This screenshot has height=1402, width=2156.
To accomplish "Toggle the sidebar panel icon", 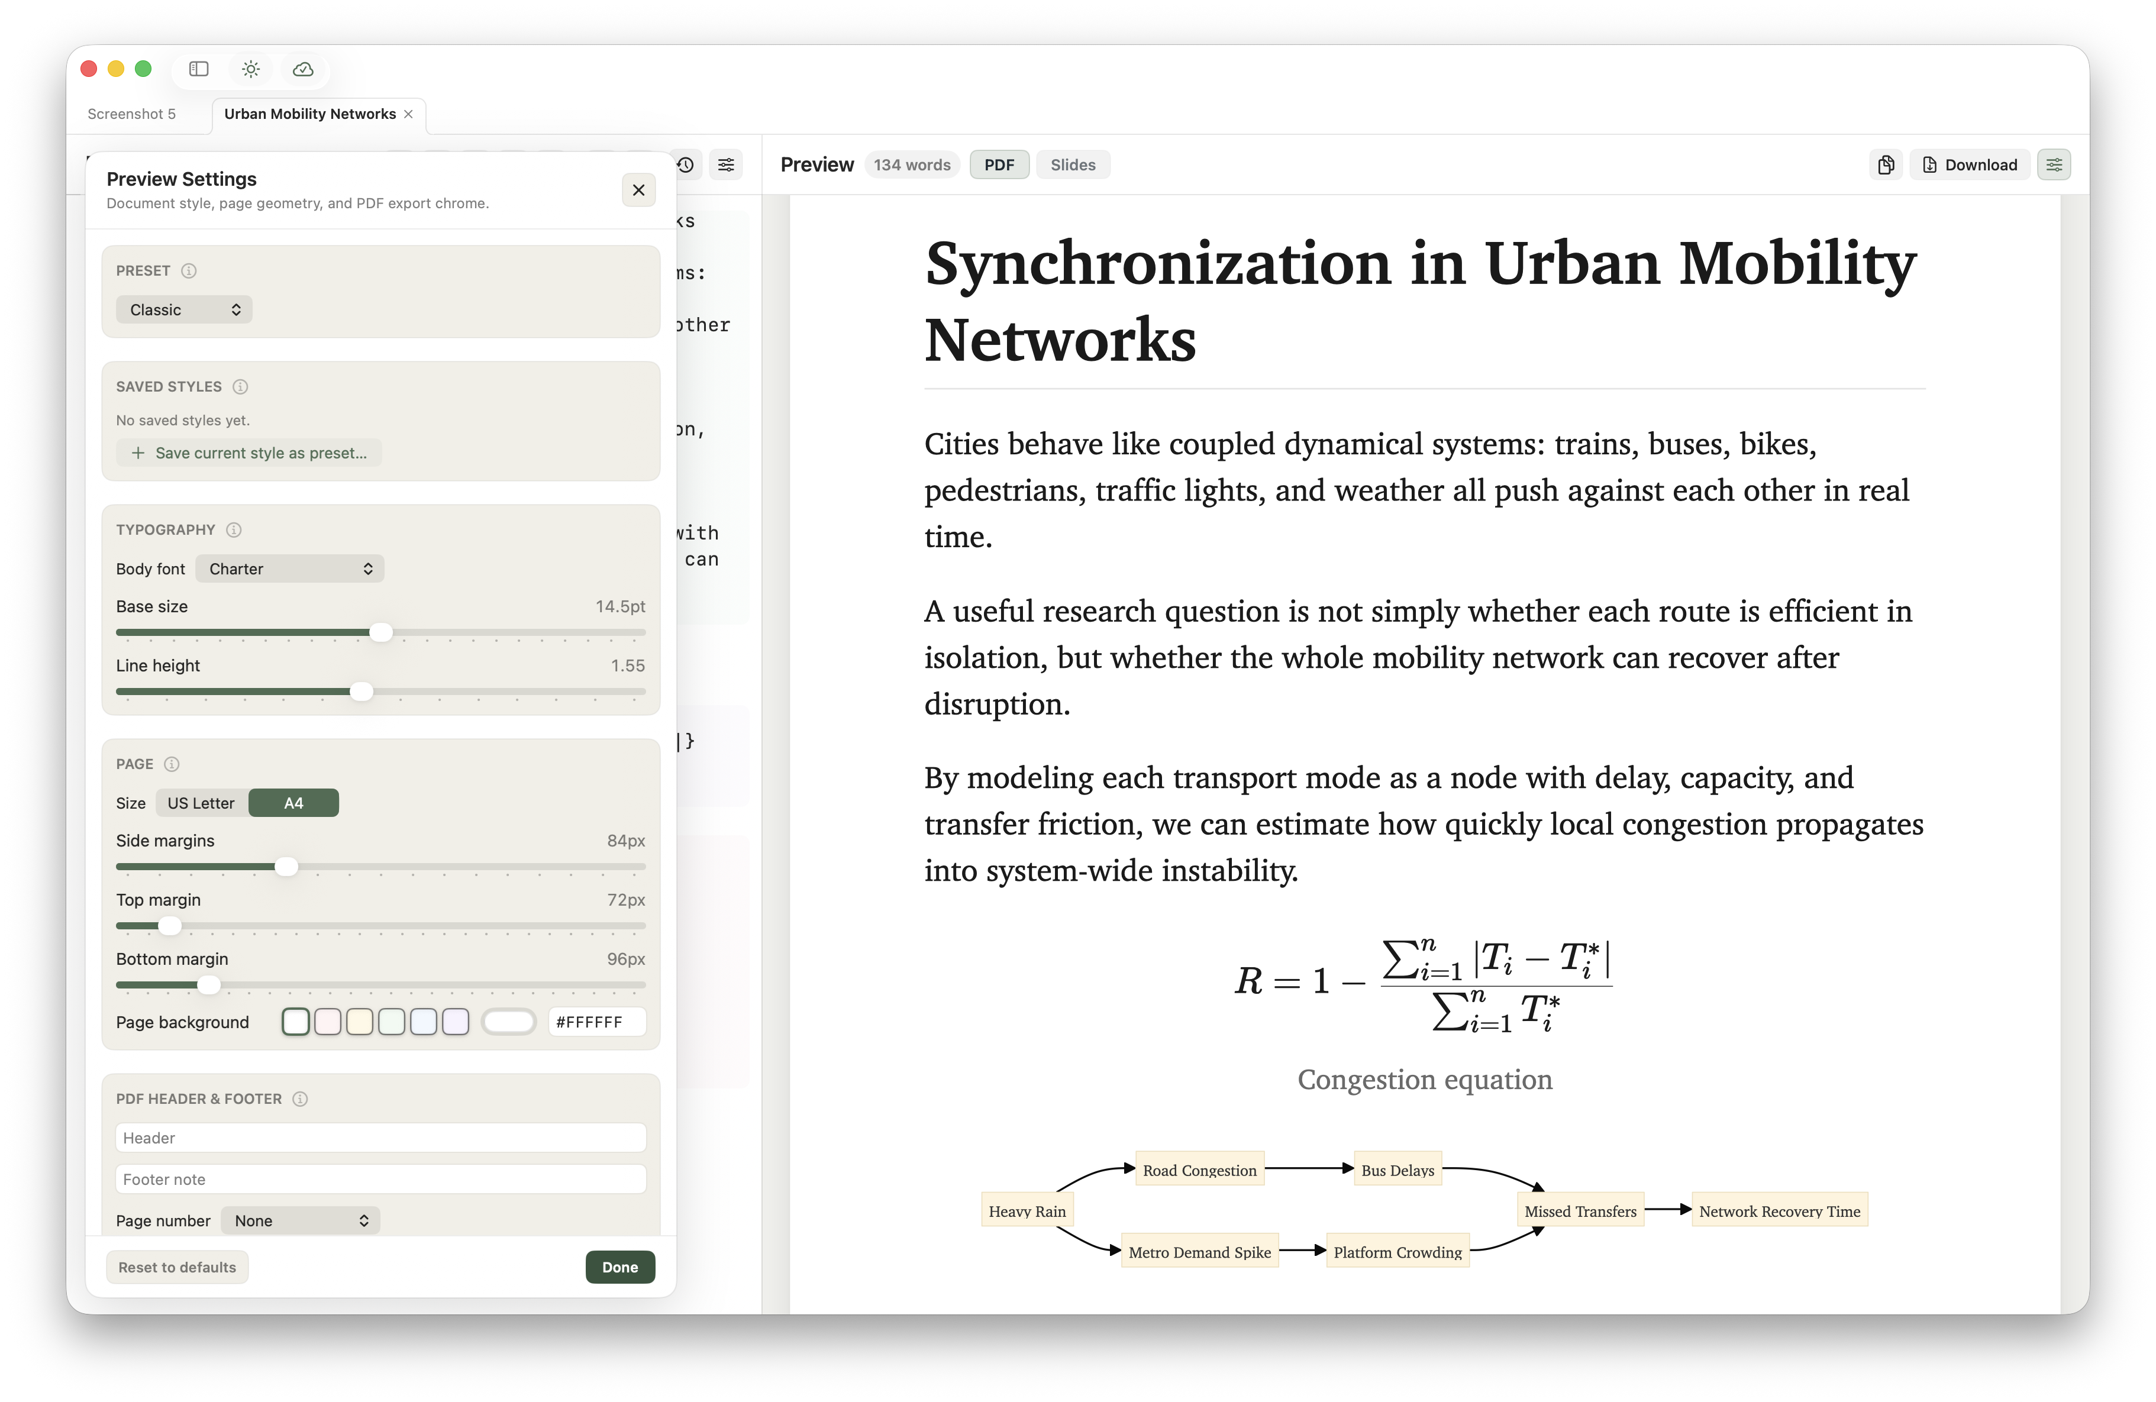I will point(198,69).
